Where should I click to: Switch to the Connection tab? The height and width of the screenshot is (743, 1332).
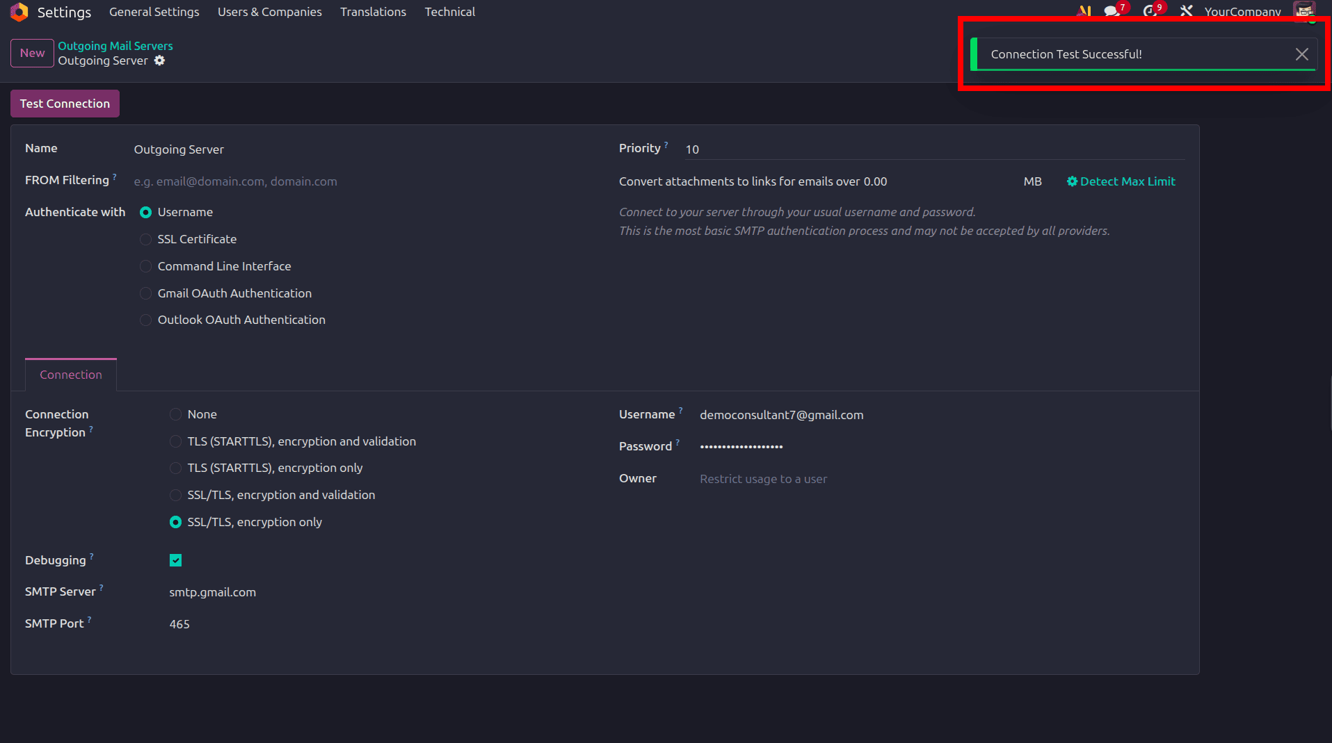point(71,375)
